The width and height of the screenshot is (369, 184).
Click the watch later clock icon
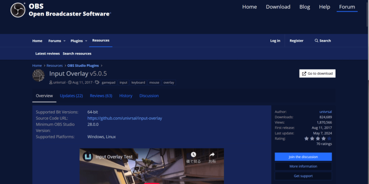pyautogui.click(x=194, y=155)
